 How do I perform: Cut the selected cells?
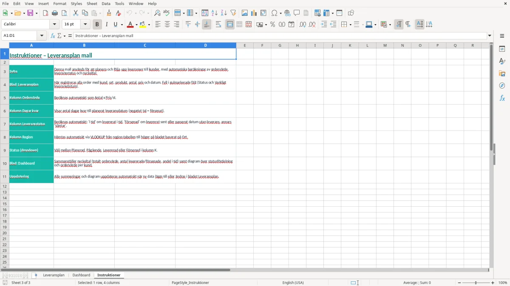click(76, 13)
